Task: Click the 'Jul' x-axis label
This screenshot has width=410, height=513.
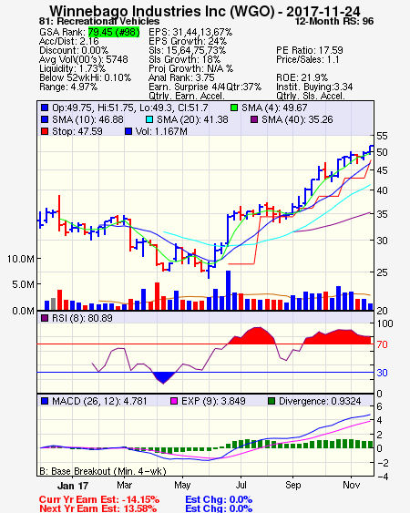Action: coord(241,485)
